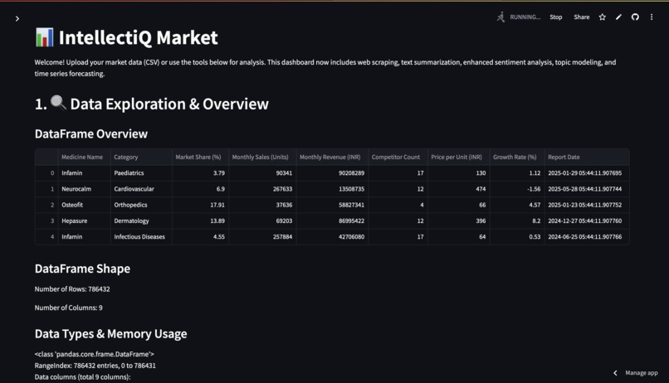The height and width of the screenshot is (383, 669).
Task: Click the growth rate value 8.2
Action: 516,221
